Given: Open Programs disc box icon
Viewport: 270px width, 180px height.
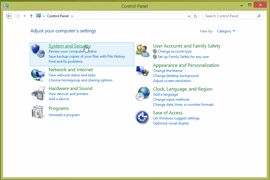Looking at the screenshot, I should point(38,112).
